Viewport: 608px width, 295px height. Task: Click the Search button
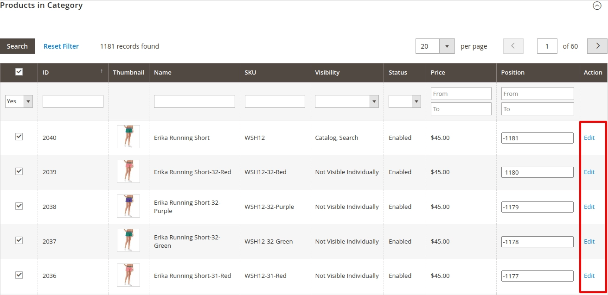pyautogui.click(x=17, y=46)
